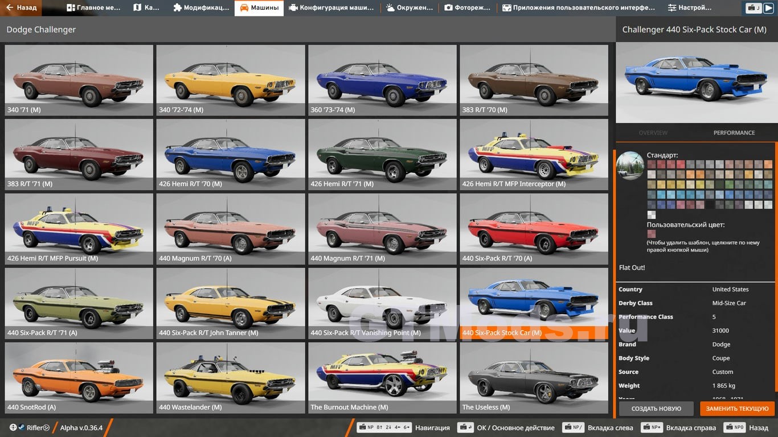
Task: Click the OK / Основное действие key icon
Action: pyautogui.click(x=465, y=428)
